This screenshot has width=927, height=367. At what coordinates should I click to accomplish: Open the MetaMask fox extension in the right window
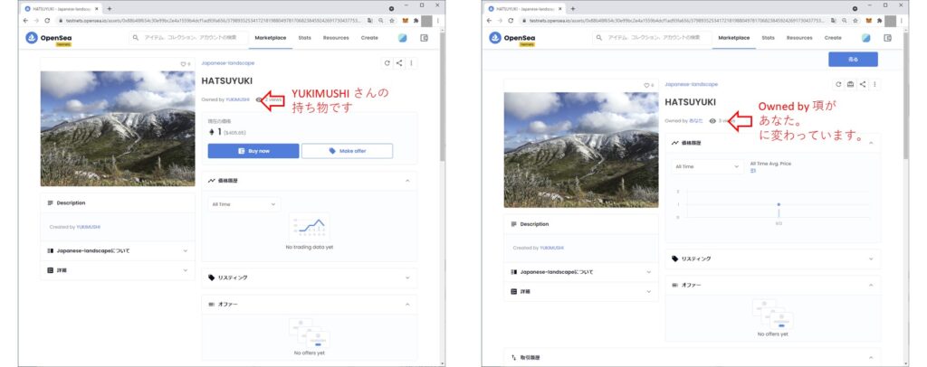(869, 20)
